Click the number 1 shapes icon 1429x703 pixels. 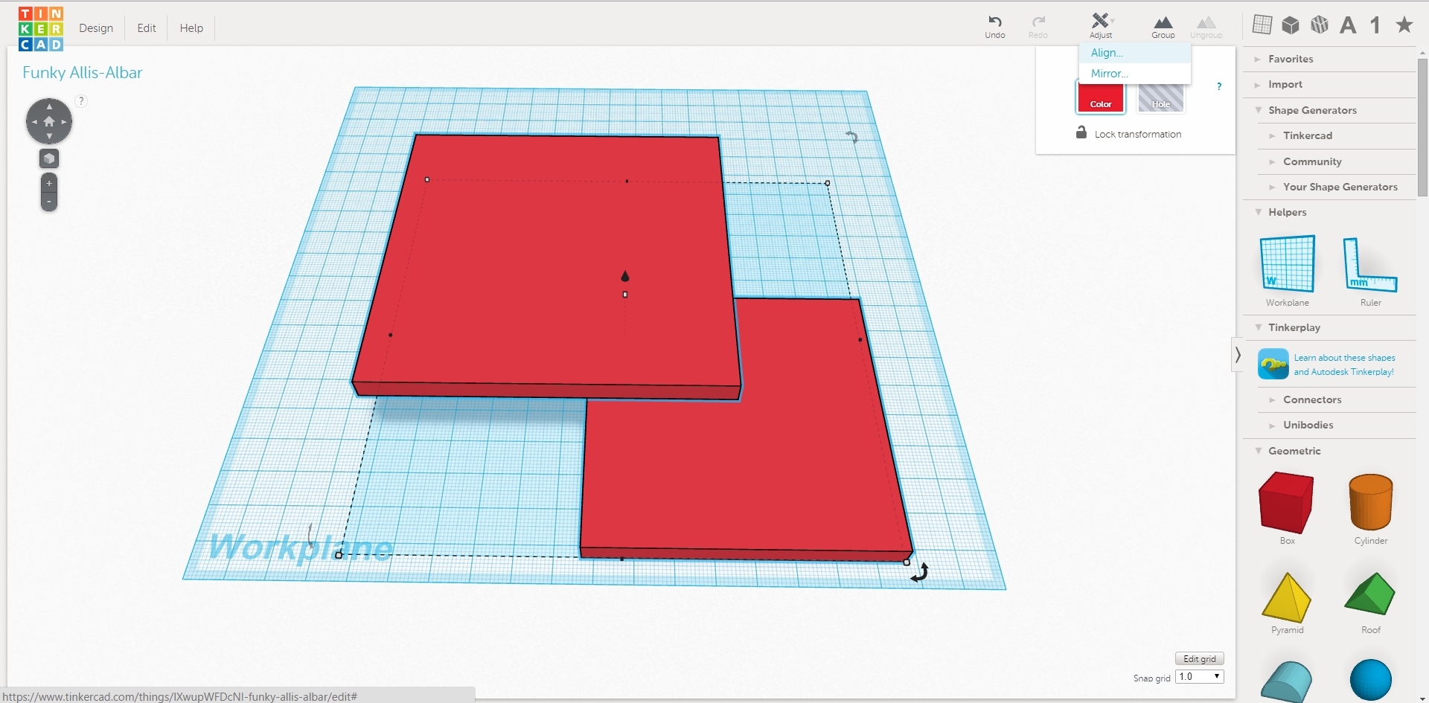coord(1375,25)
